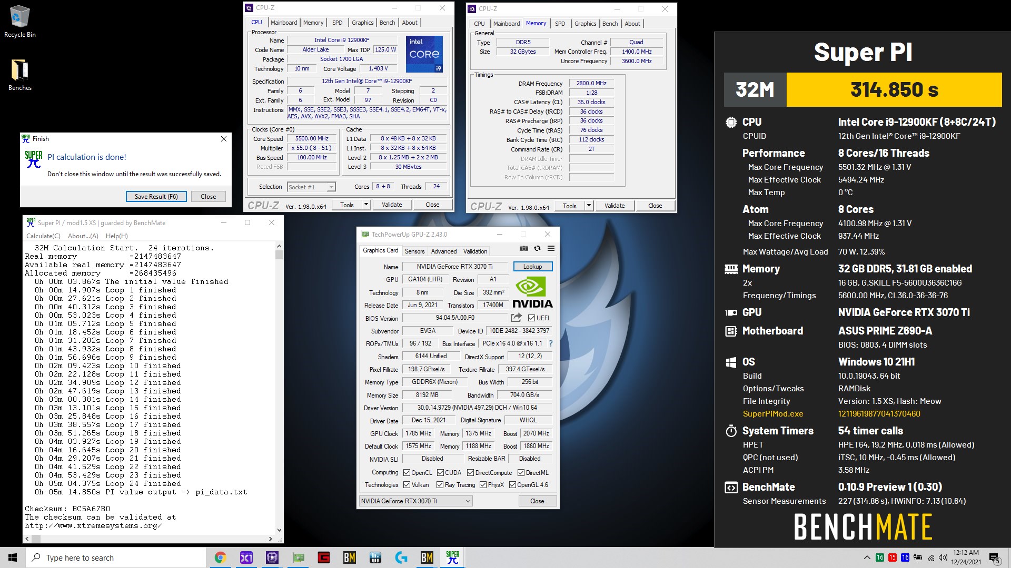
Task: Open Mainboard tab in left CPU-Z
Action: point(284,23)
